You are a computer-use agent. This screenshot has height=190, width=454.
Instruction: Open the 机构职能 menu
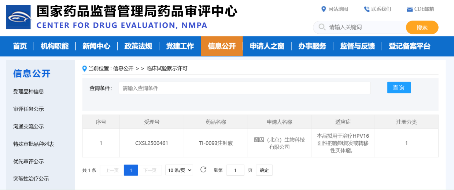(x=55, y=46)
